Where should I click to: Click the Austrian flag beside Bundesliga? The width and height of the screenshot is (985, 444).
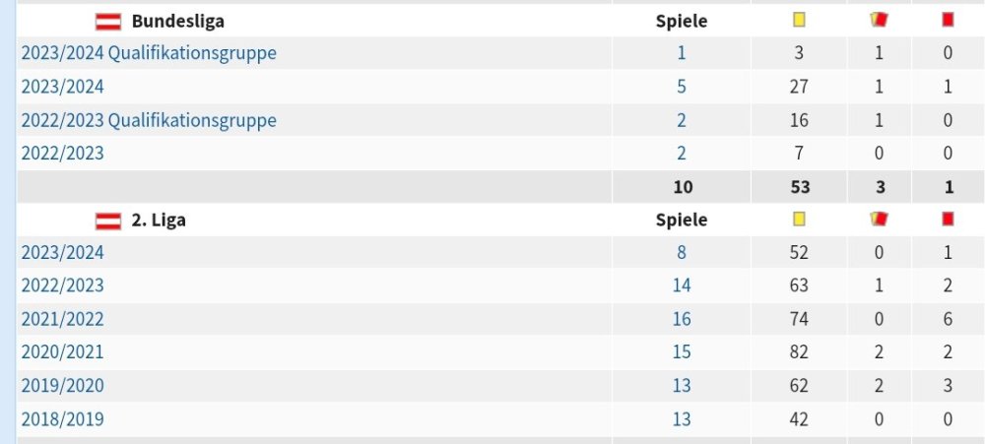[x=107, y=21]
